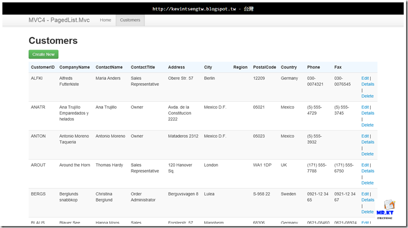
Task: Click Ana Trujillo Emparedados y helados
Action: pyautogui.click(x=74, y=113)
